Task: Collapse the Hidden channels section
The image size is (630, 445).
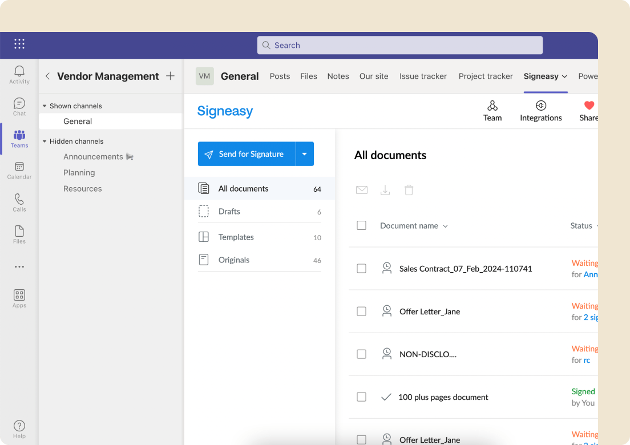Action: pyautogui.click(x=45, y=141)
